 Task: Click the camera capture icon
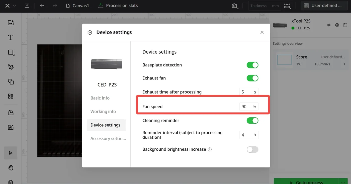[234, 6]
